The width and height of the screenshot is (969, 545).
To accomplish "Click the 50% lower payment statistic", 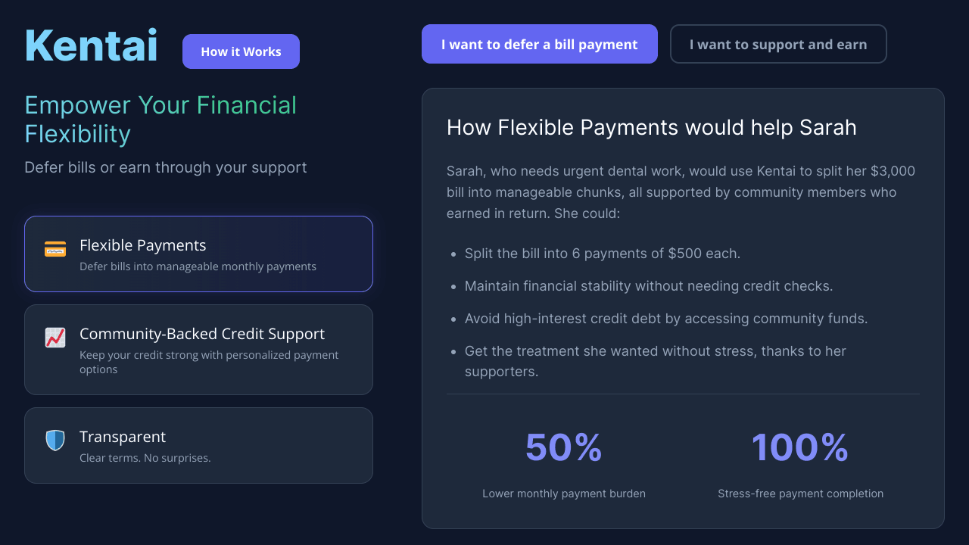I will pyautogui.click(x=563, y=447).
